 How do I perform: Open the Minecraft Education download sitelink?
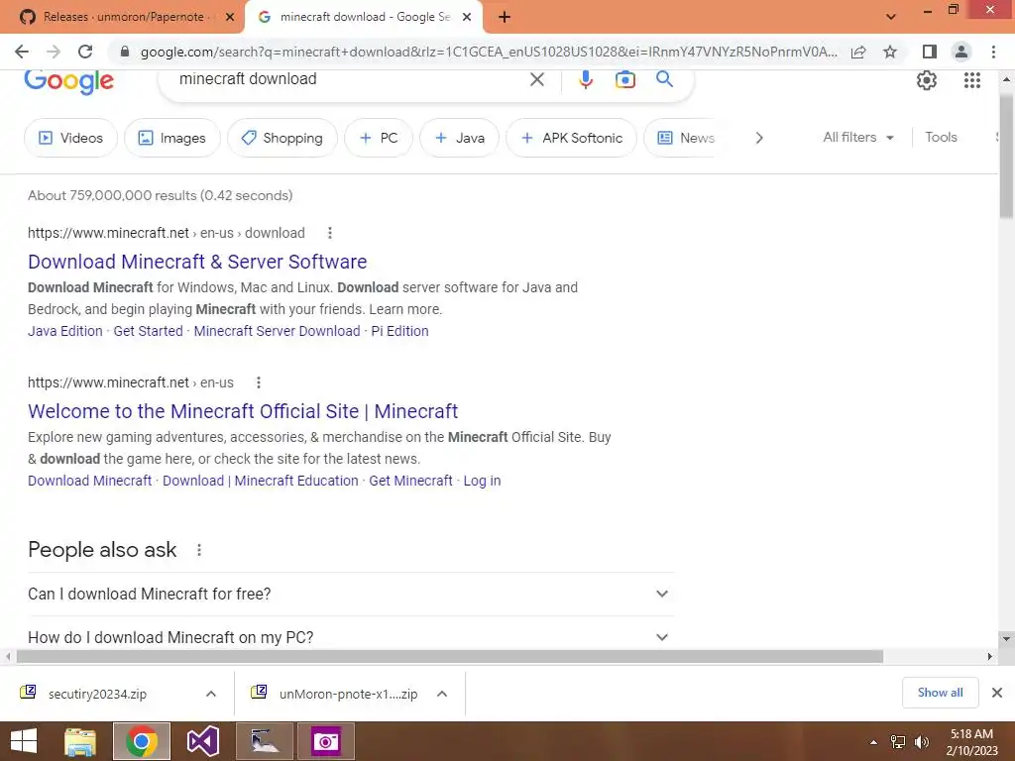261,481
